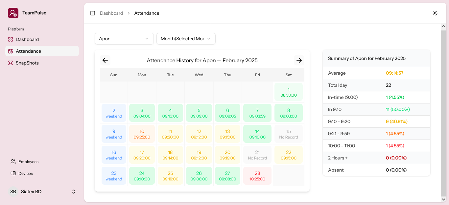Select February 28 with 10:25:00 entry
The width and height of the screenshot is (449, 205).
pyautogui.click(x=257, y=176)
